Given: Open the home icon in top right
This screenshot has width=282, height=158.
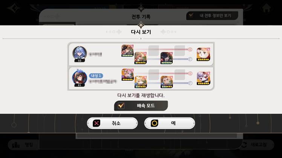Looking at the screenshot, I should (x=266, y=8).
